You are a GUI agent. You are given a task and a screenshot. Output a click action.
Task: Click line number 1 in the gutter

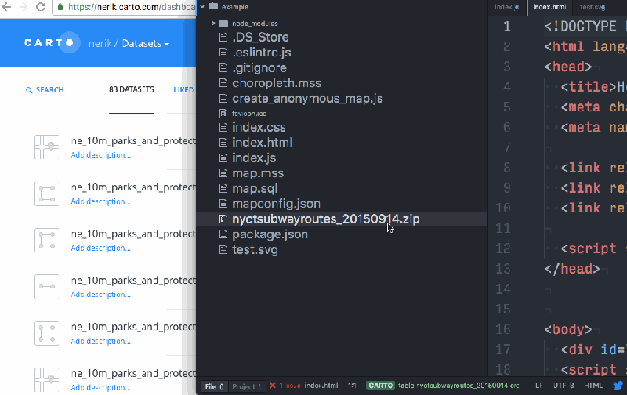[x=506, y=27]
